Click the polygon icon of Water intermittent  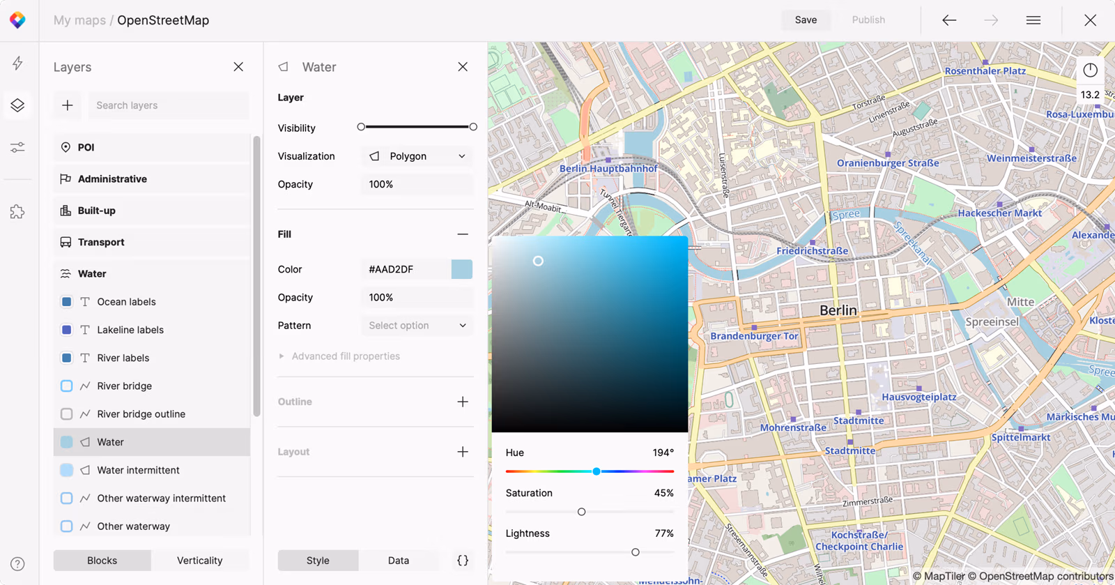85,470
